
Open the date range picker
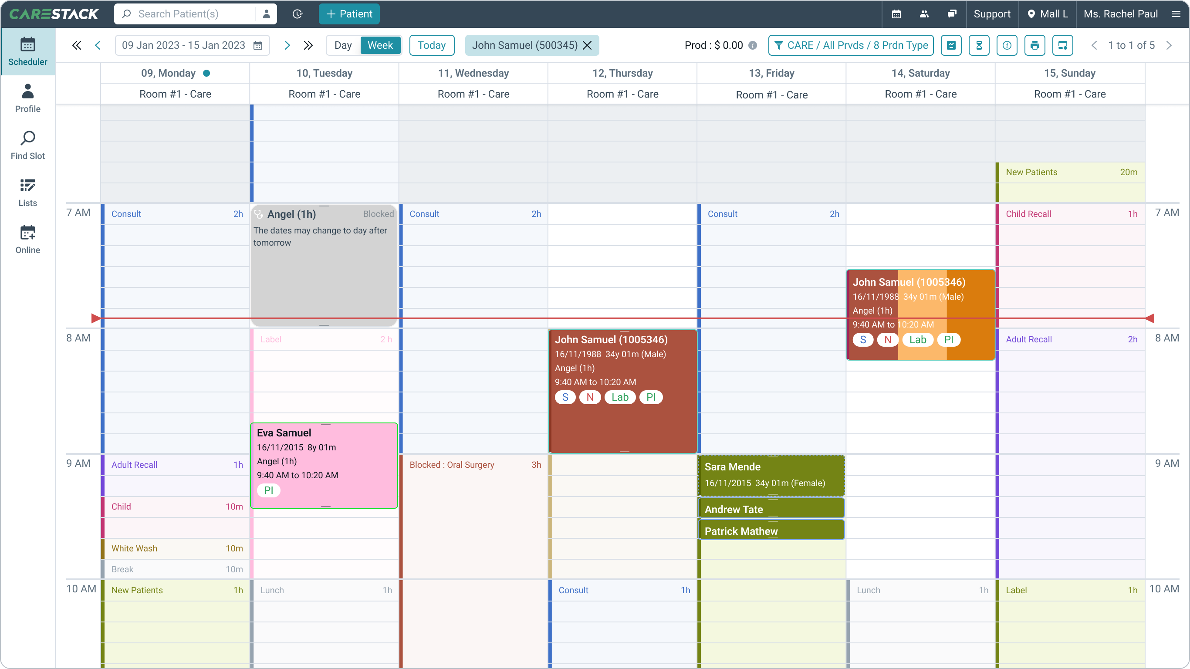pyautogui.click(x=192, y=45)
